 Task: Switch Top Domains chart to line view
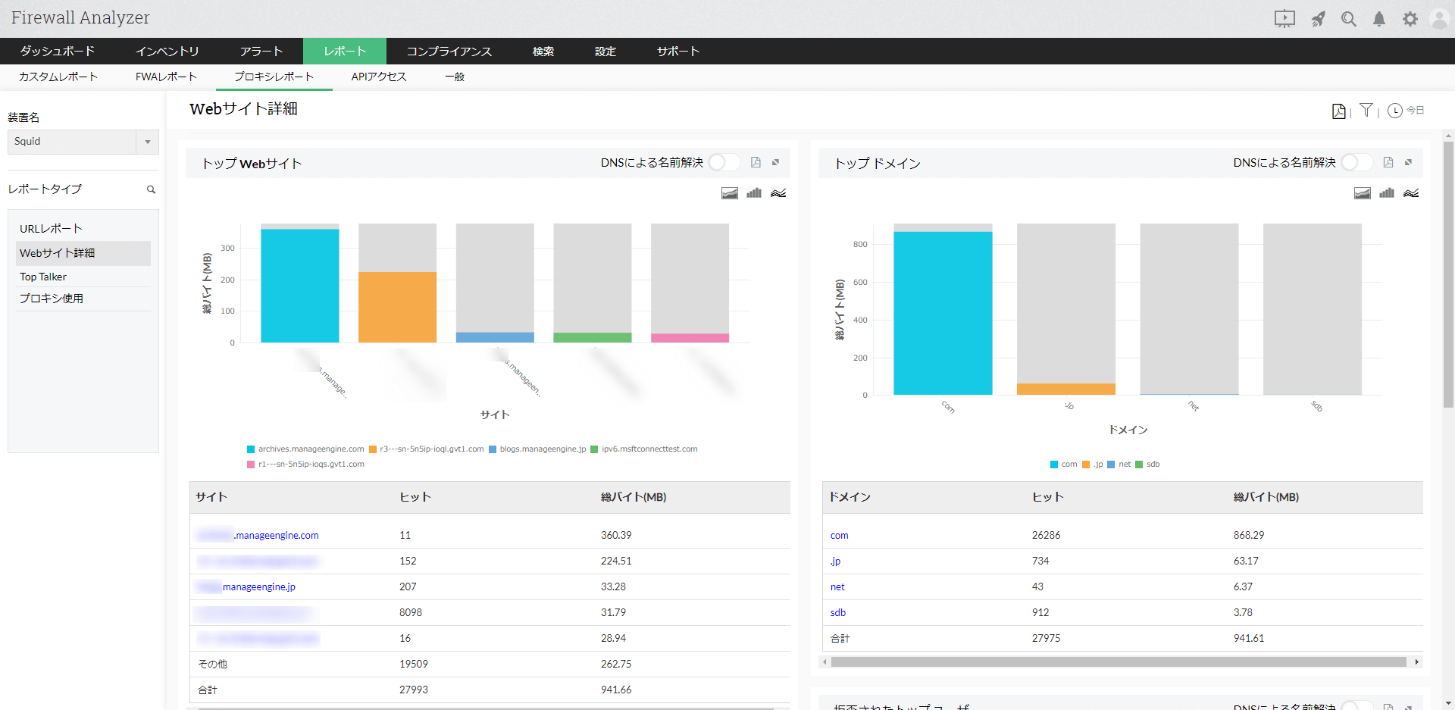pos(1411,193)
